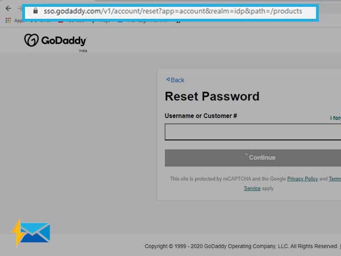The height and width of the screenshot is (256, 341).
Task: Click the padlock icon in address bar
Action: point(35,11)
